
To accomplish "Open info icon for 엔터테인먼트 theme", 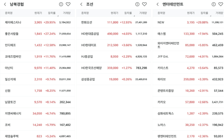I will pyautogui.click(x=214, y=4).
